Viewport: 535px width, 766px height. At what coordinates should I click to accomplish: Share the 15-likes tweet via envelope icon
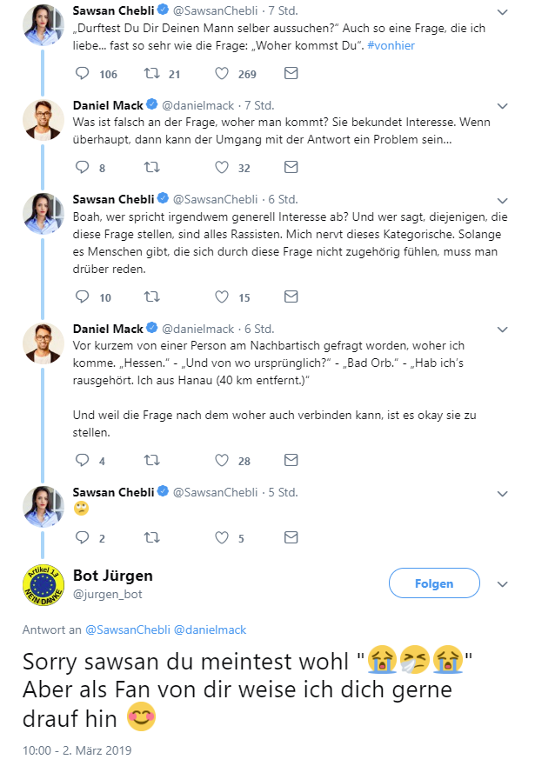coord(291,296)
